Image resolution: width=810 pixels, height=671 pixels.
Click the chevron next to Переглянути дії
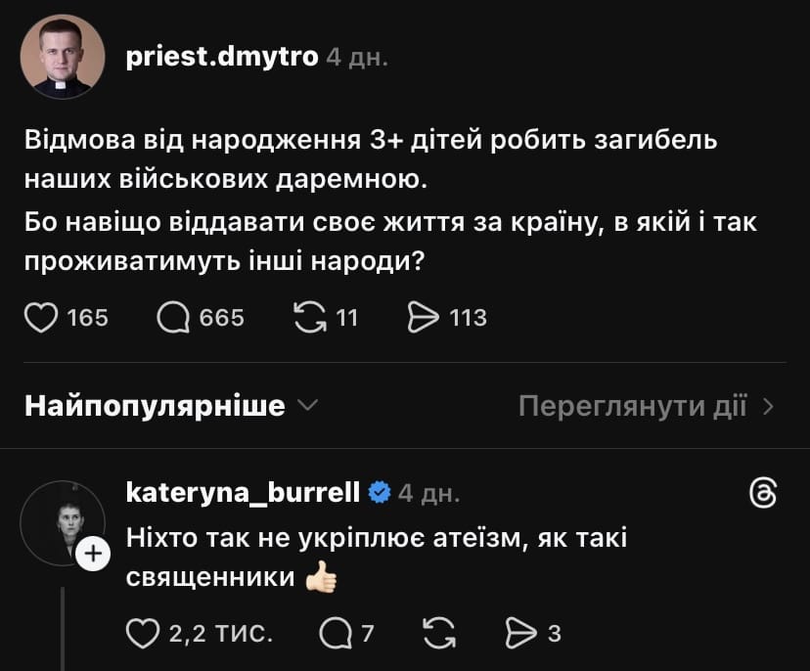point(769,406)
